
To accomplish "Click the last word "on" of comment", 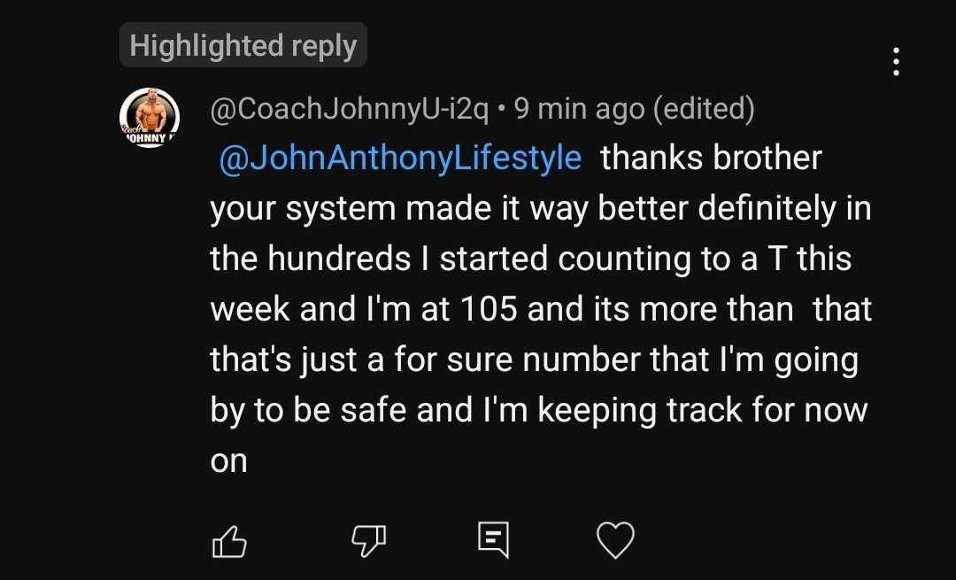I will [227, 461].
